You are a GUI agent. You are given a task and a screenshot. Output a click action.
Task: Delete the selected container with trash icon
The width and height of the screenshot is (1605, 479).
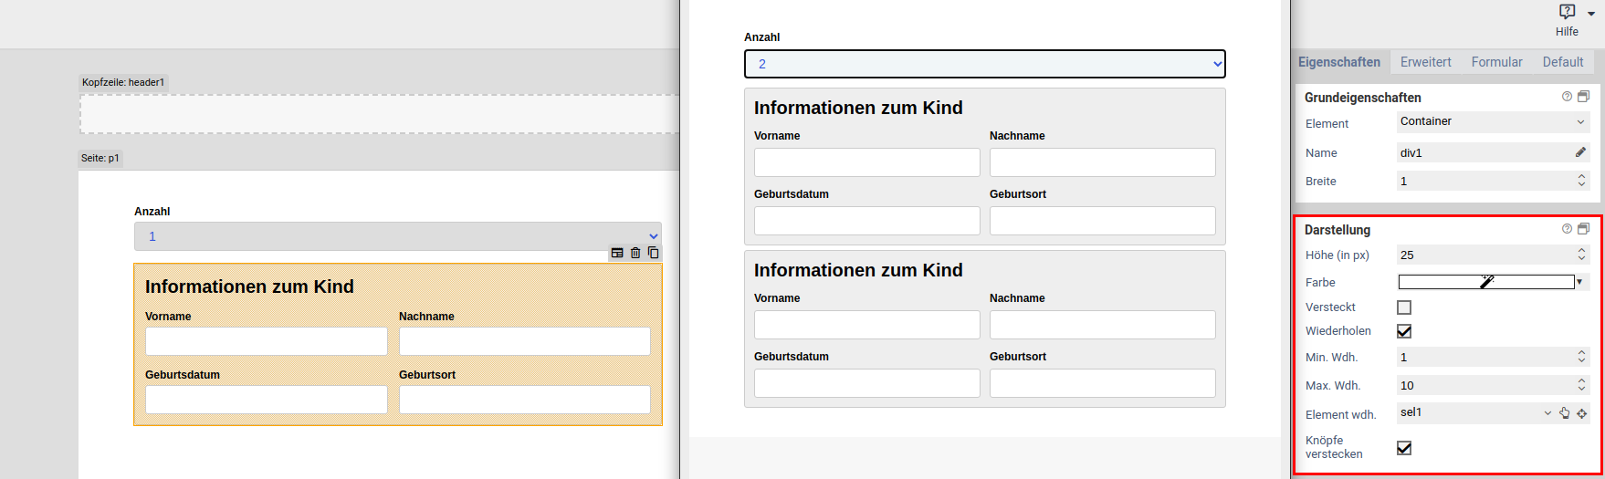[x=635, y=253]
